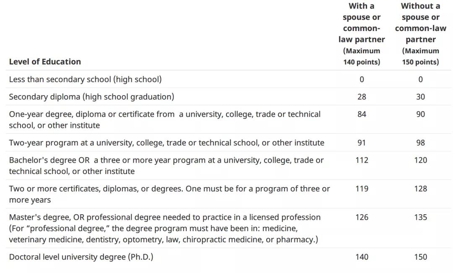Click the value 98 for two-year program
Screen dimensions: 453x273
click(x=421, y=143)
